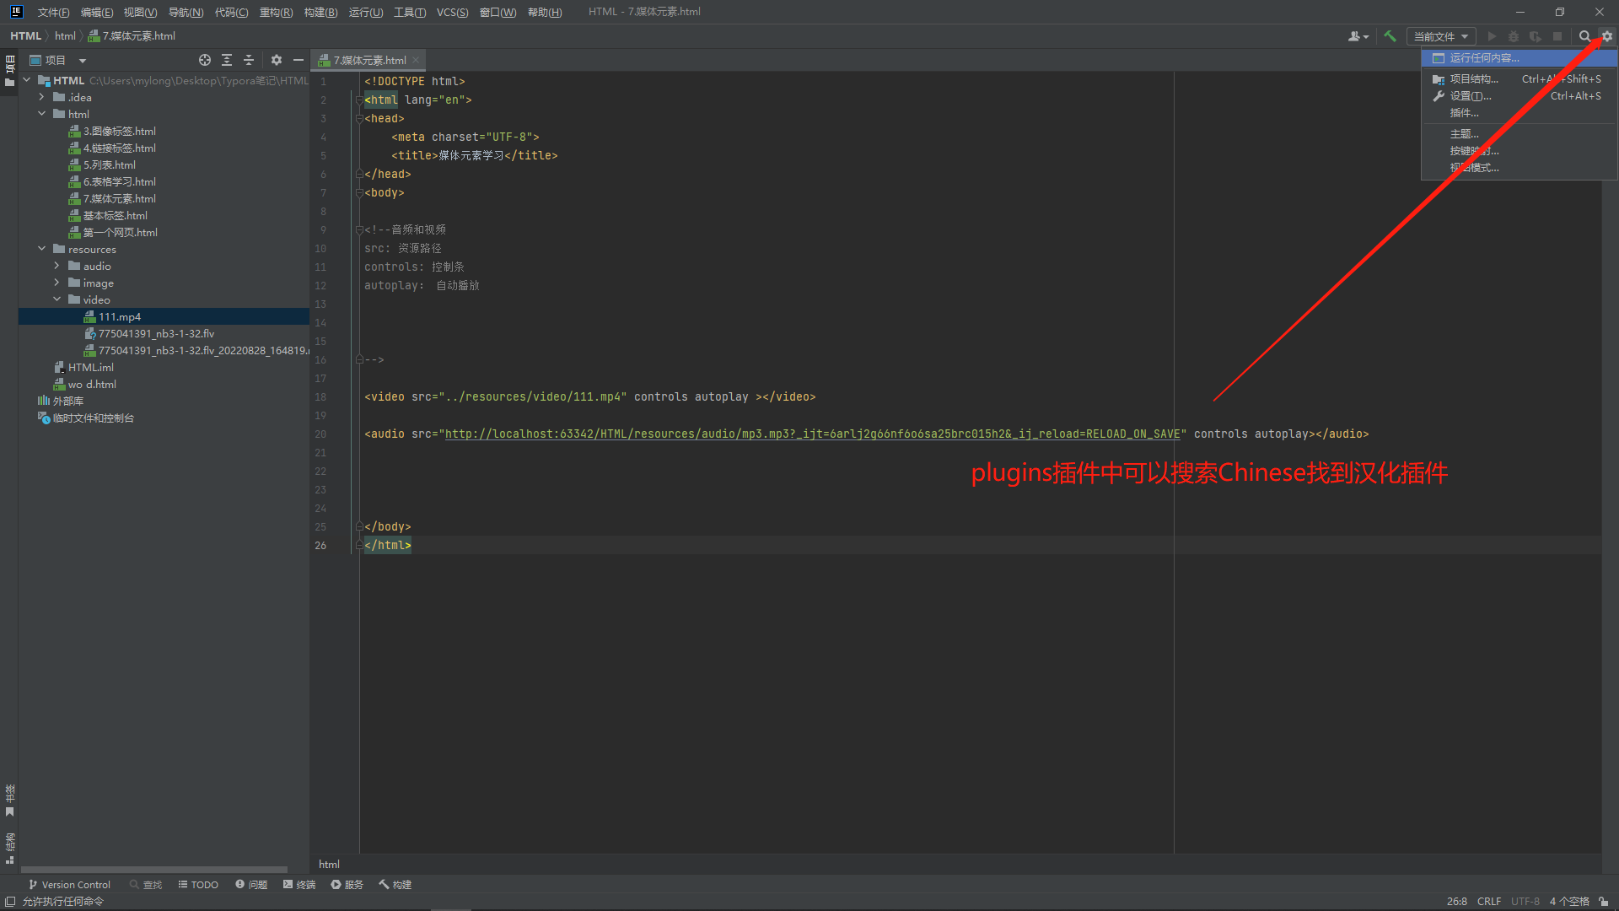The image size is (1619, 911).
Task: Click the IDE settings gear icon in top toolbar
Action: 1606,36
